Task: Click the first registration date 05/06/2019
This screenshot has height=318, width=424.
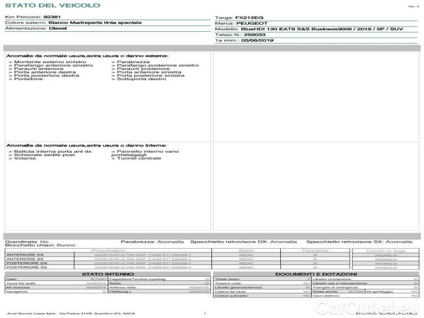Action: 258,41
